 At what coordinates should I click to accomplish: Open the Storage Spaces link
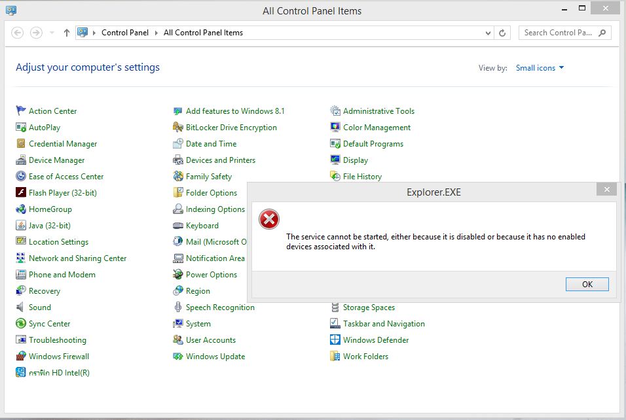pyautogui.click(x=369, y=307)
